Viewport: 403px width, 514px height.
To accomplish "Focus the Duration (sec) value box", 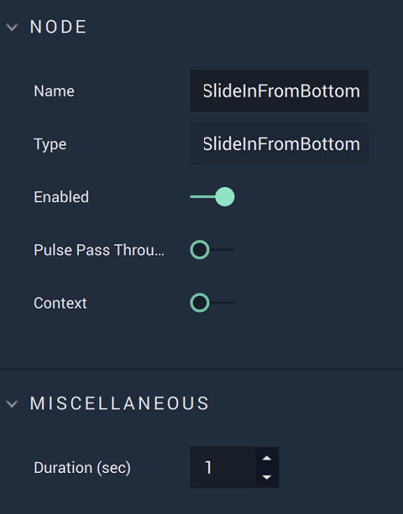I will pos(223,467).
